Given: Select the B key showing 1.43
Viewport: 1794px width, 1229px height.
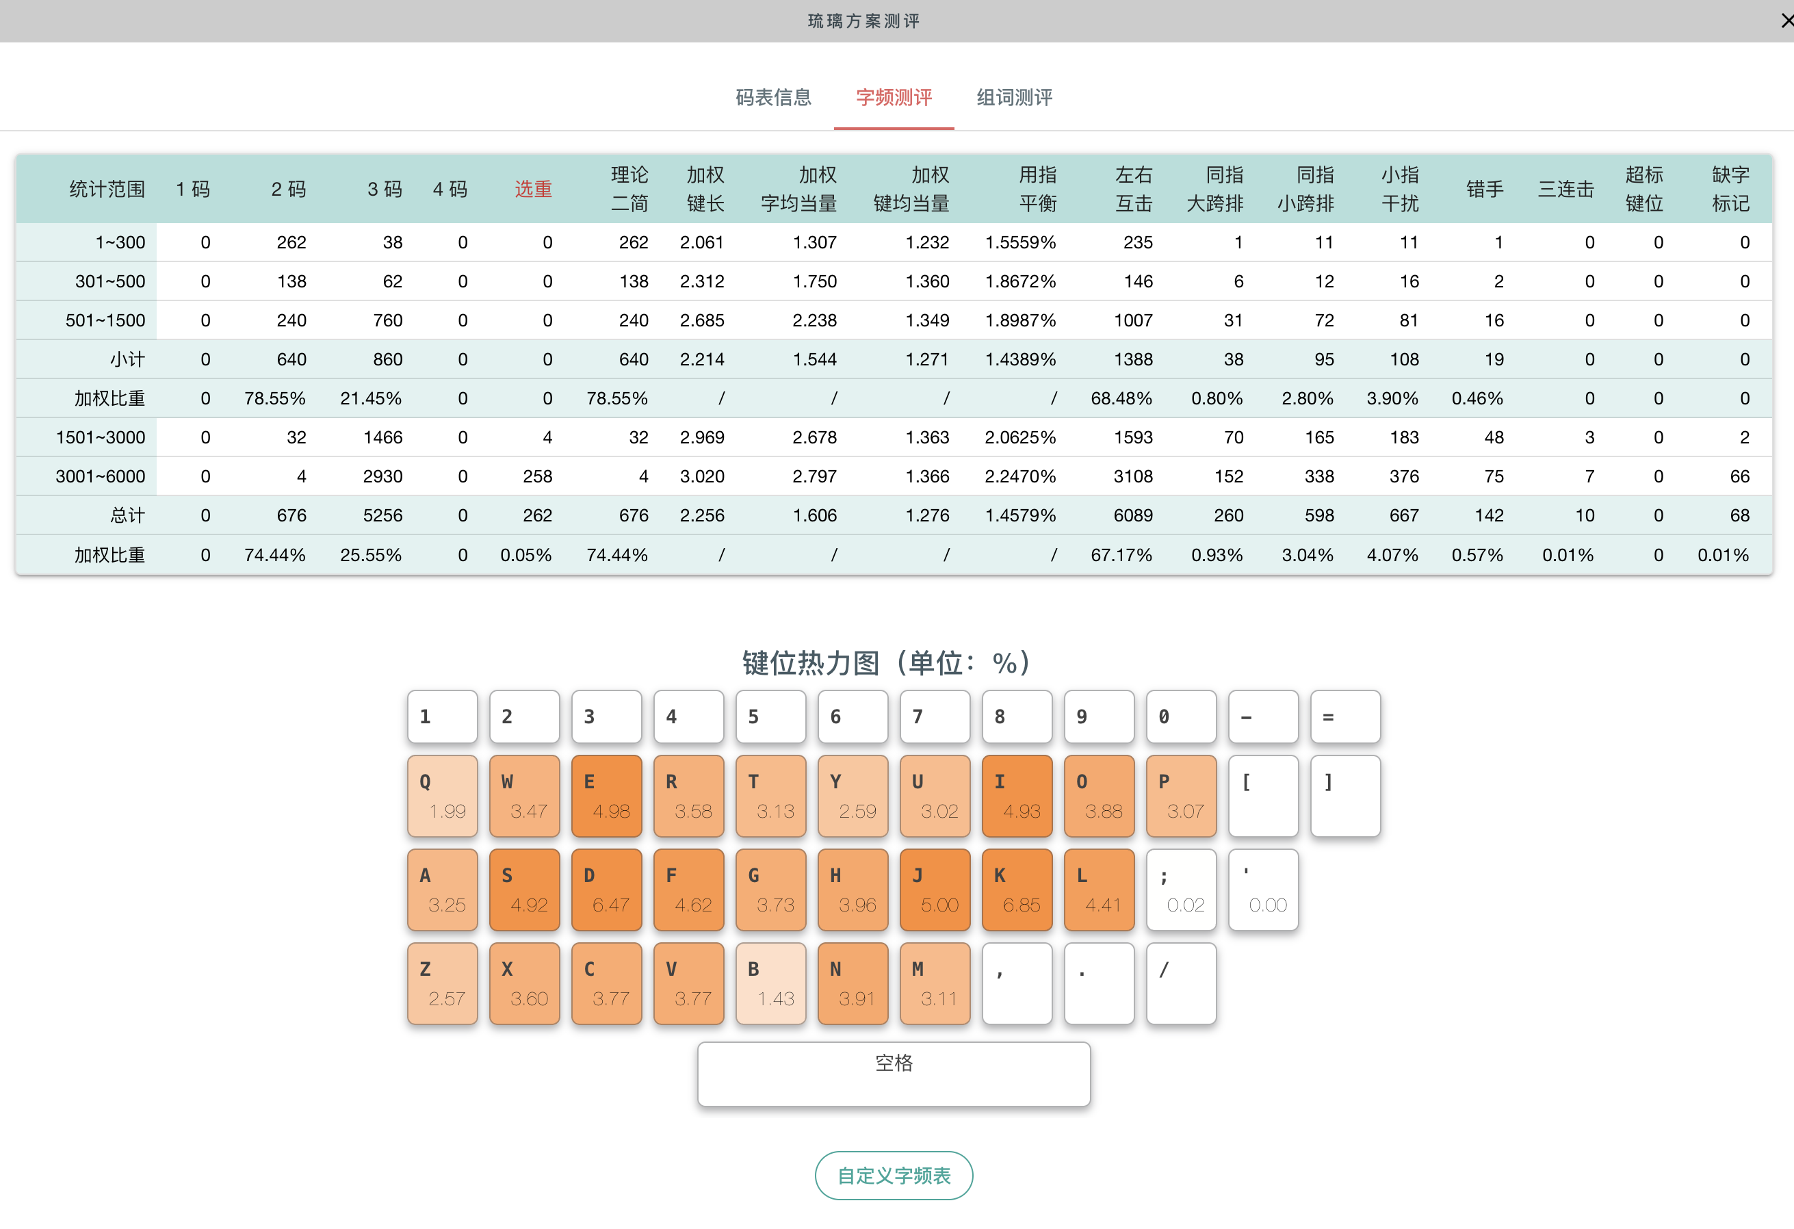Looking at the screenshot, I should coord(770,983).
